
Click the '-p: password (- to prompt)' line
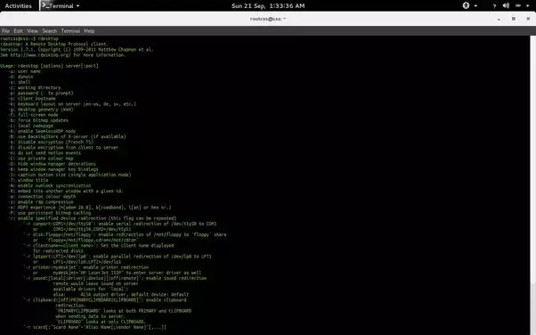[41, 93]
